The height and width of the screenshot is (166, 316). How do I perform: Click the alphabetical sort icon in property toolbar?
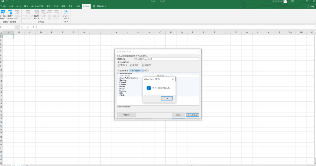tap(145, 70)
